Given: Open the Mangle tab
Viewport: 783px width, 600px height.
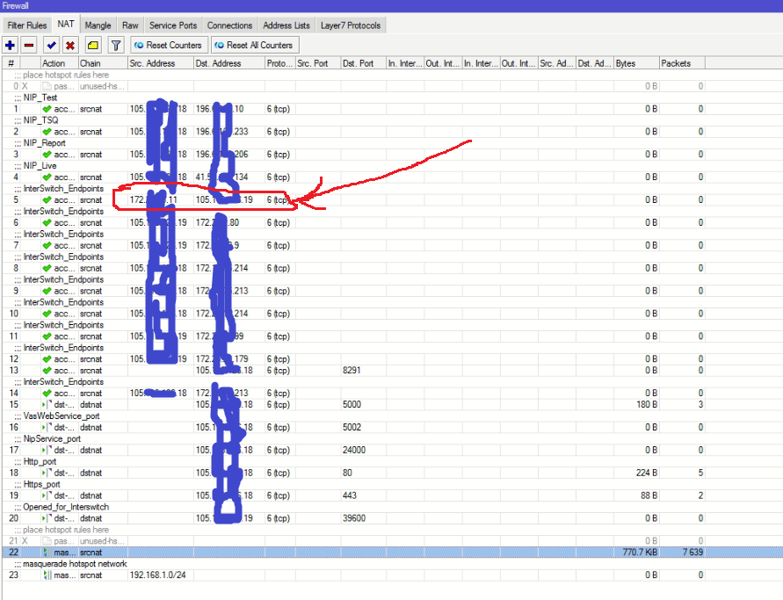Looking at the screenshot, I should click(x=98, y=25).
